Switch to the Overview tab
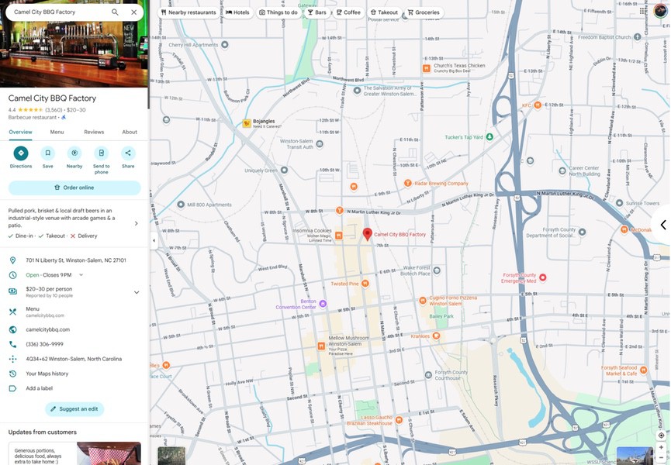This screenshot has height=465, width=671. 20,132
